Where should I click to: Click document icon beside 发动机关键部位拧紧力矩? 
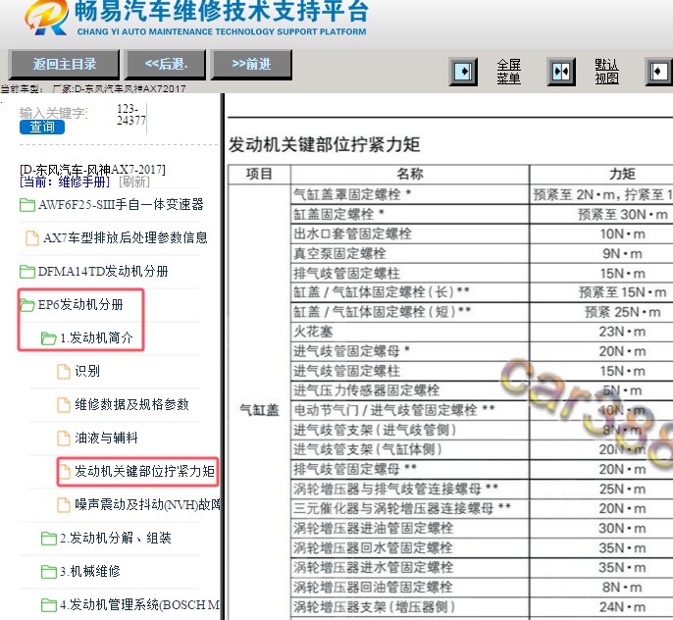[x=65, y=472]
